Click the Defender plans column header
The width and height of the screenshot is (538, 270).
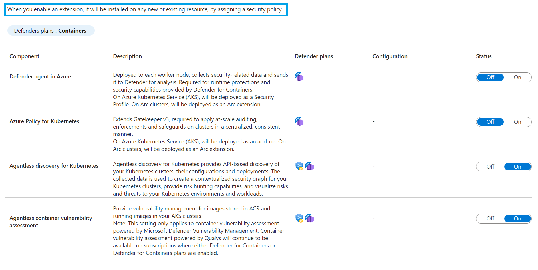(314, 56)
